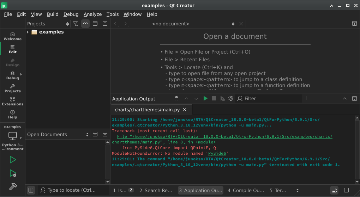Switch to Welcome mode in sidebar
This screenshot has width=360, height=197.
(13, 36)
